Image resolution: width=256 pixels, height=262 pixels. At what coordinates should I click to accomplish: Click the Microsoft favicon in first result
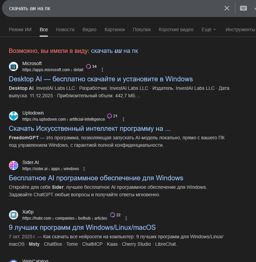(14, 66)
